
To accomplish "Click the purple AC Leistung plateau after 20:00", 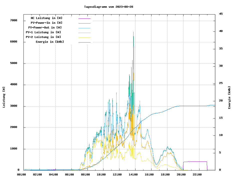I will [x=195, y=162].
